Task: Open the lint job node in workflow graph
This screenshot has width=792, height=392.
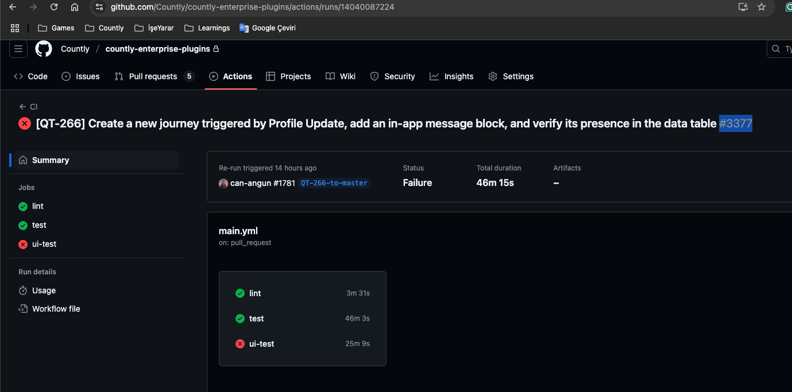Action: [303, 293]
